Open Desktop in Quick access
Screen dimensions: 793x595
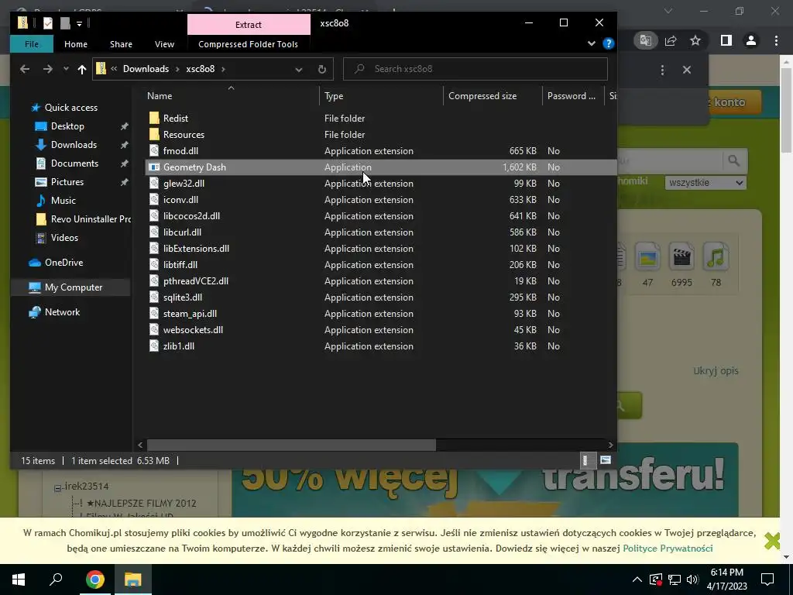point(67,126)
